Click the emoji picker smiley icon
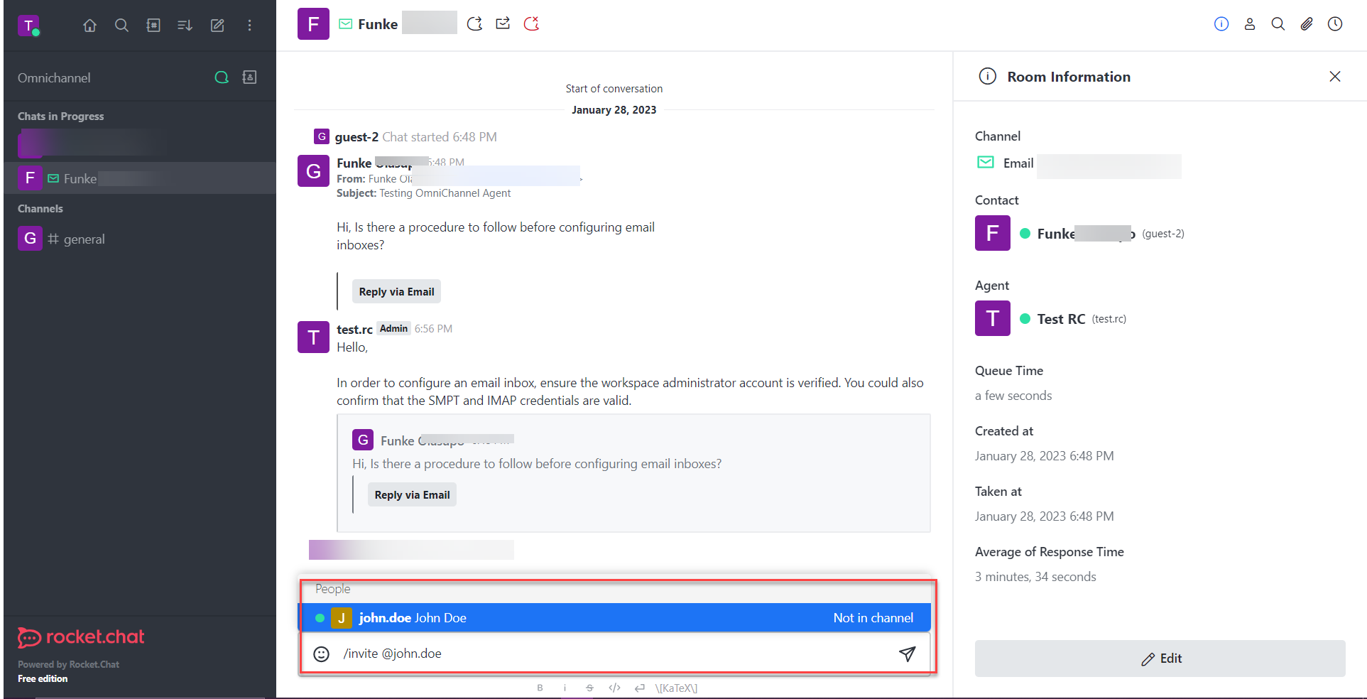Viewport: 1367px width, 699px height. 322,654
